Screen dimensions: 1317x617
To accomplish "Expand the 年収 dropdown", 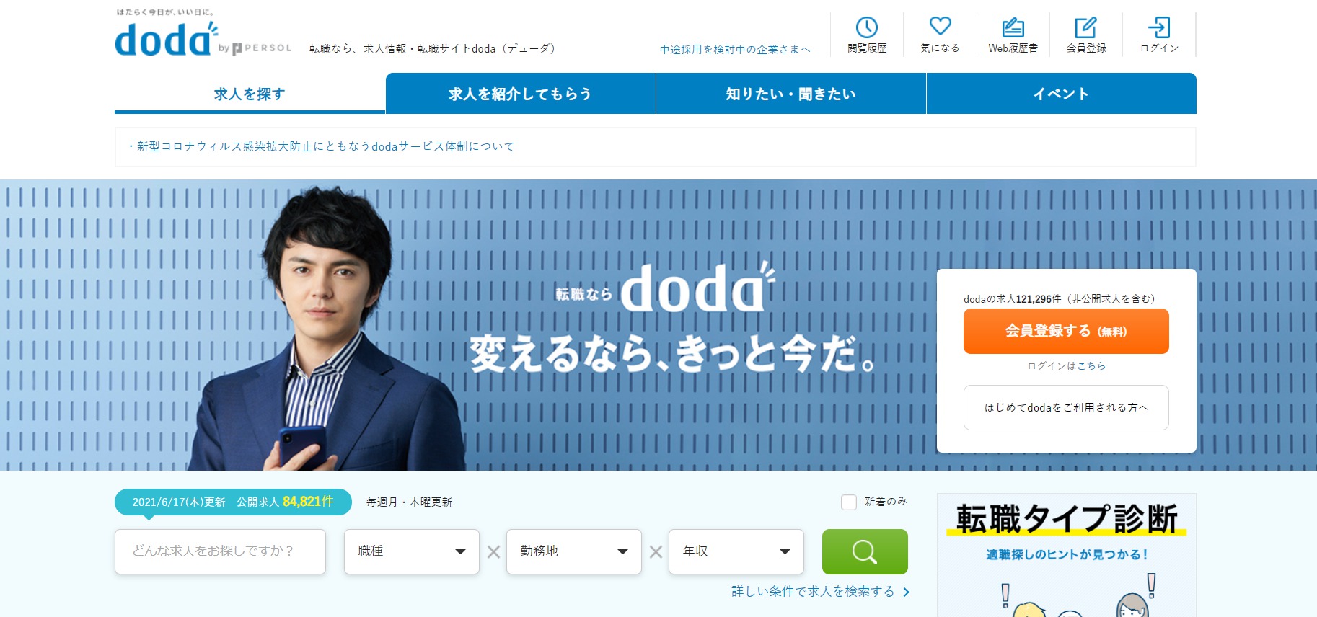I will 736,551.
